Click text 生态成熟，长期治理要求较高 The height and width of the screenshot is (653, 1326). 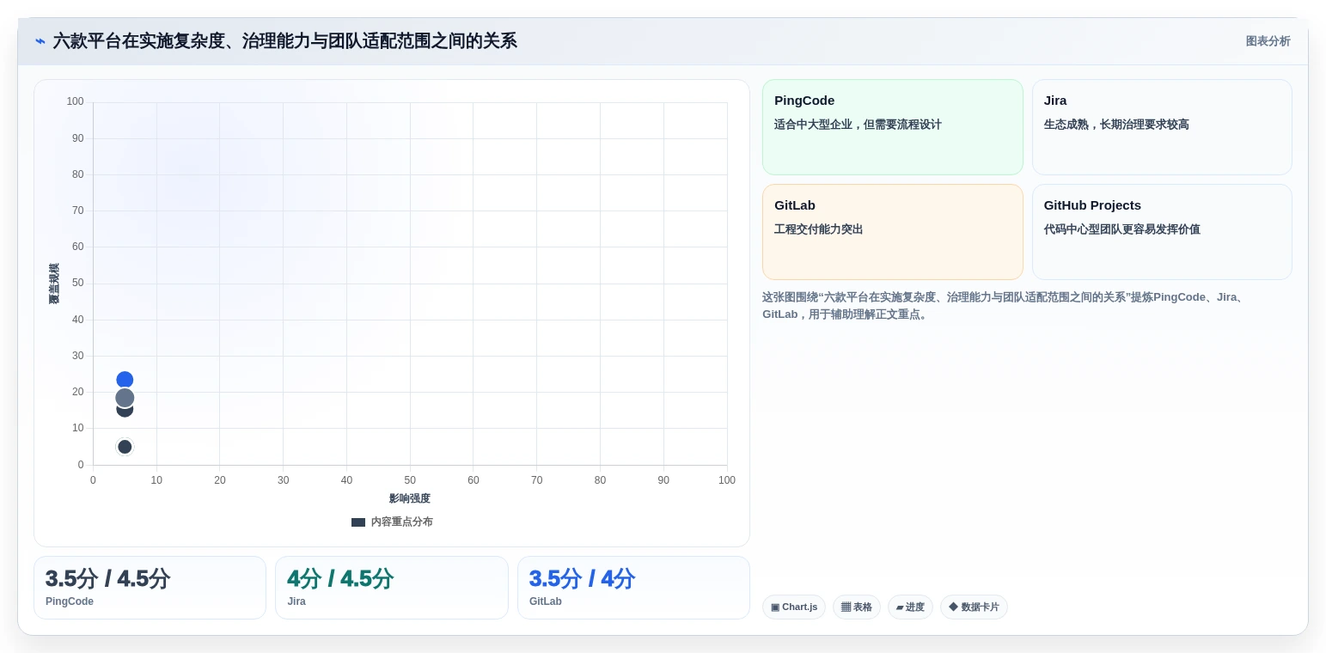click(x=1116, y=125)
